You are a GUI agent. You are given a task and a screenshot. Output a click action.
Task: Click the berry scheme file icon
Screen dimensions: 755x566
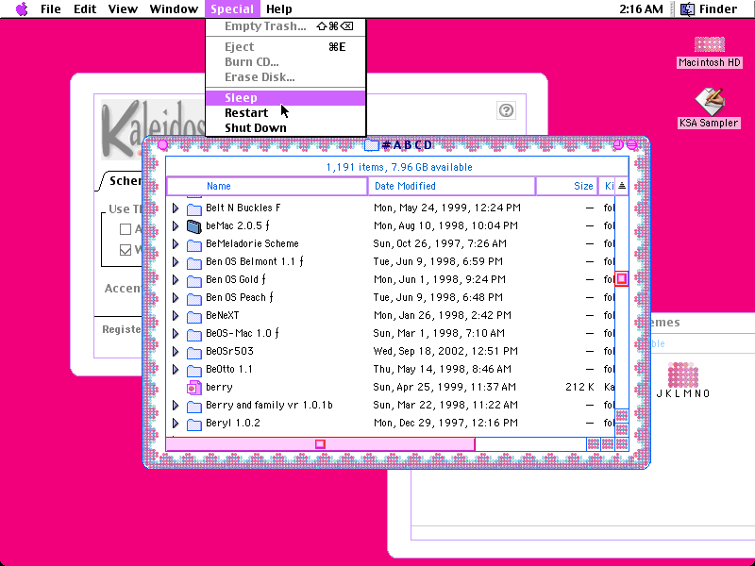pos(194,388)
